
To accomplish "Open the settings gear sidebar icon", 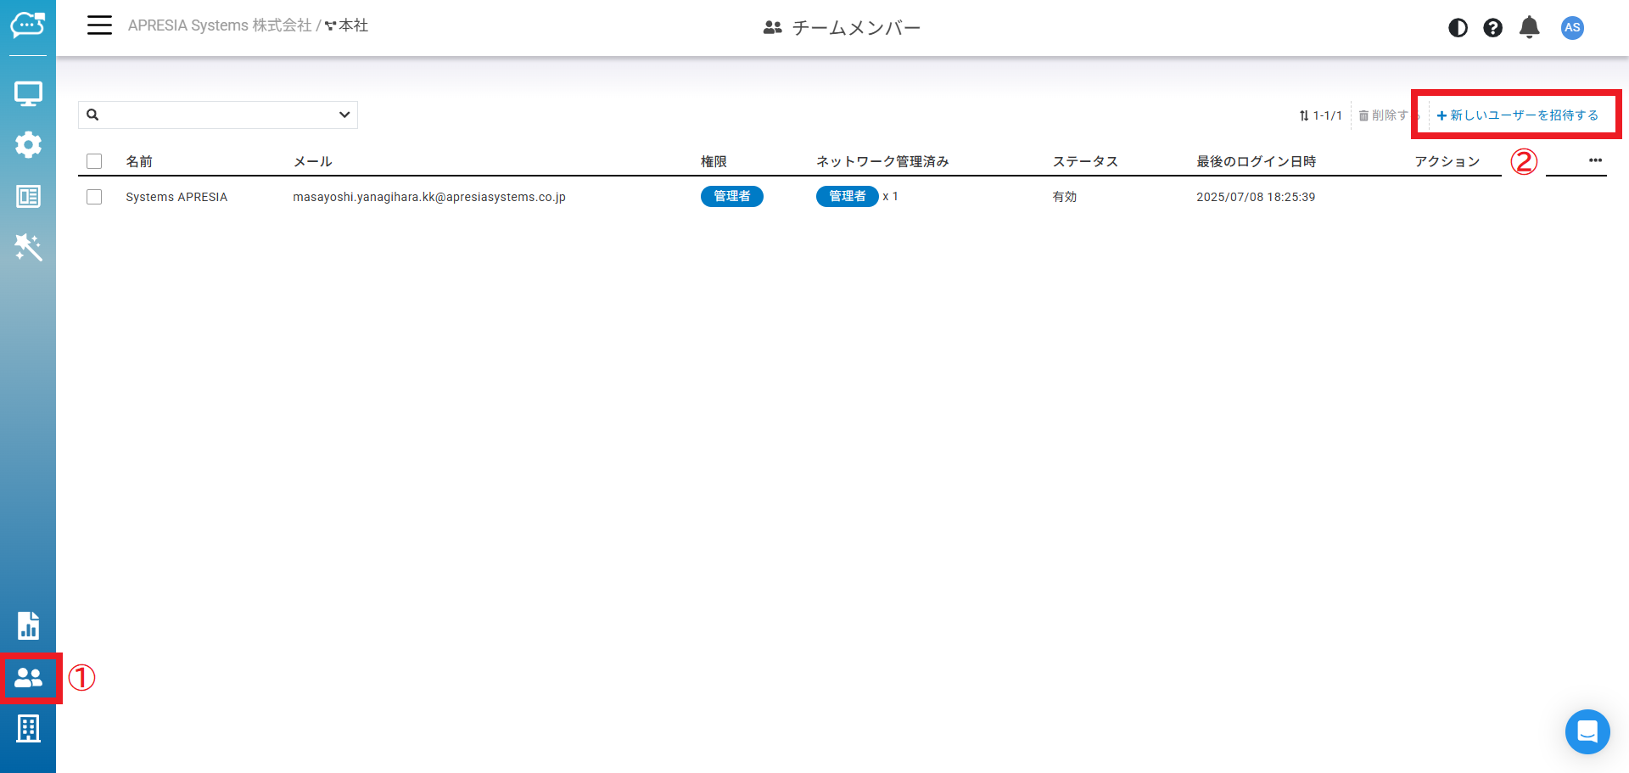I will coord(28,144).
